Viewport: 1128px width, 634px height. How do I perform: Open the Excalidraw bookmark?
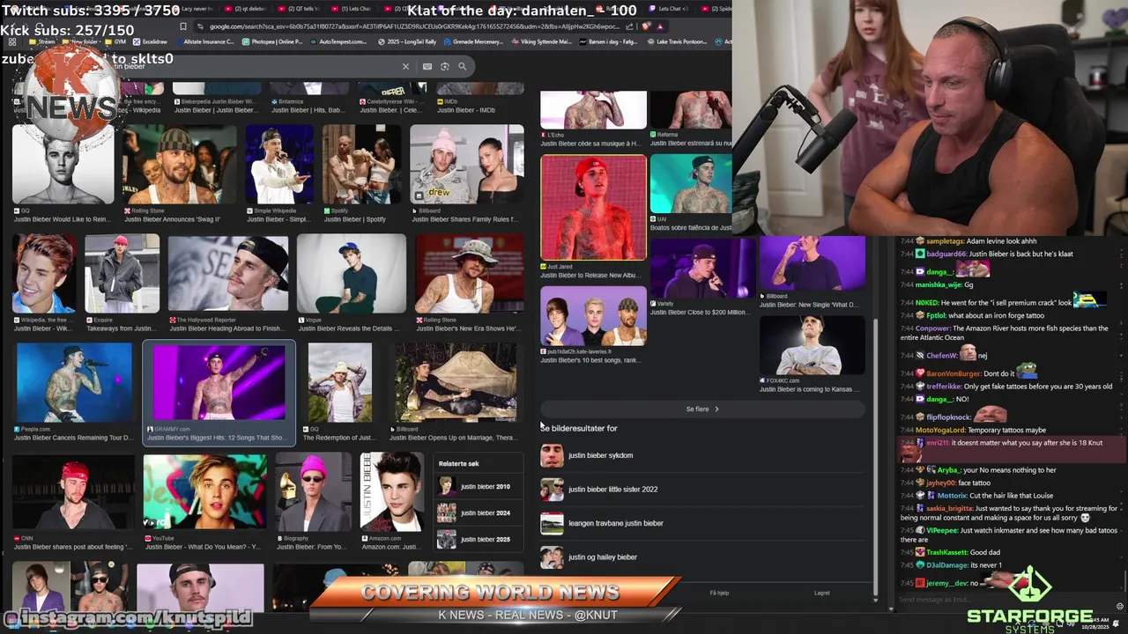click(x=150, y=41)
